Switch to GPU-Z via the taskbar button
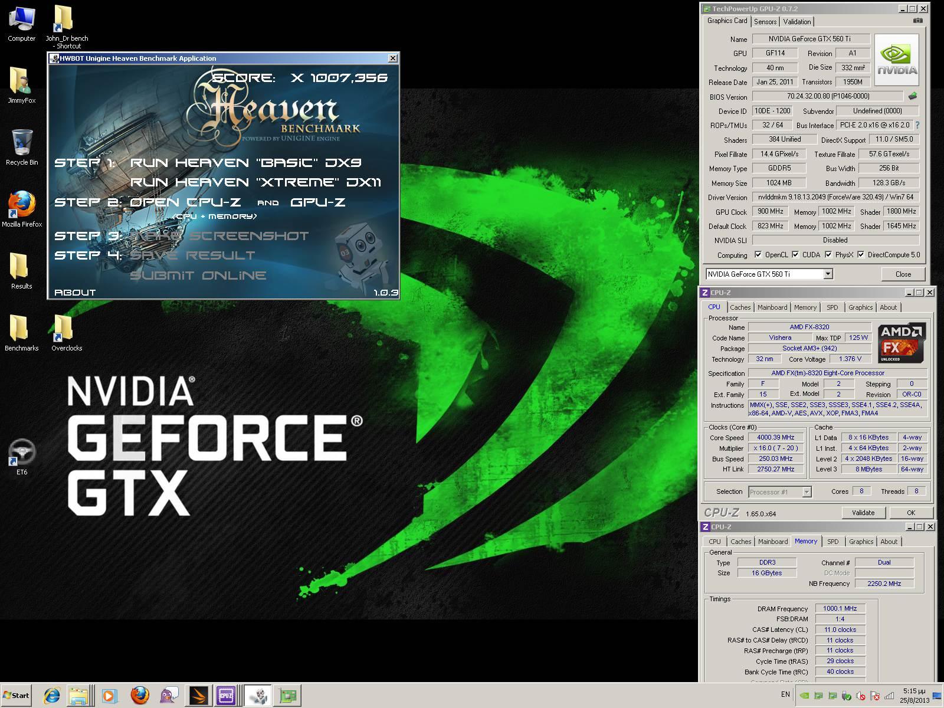The image size is (944, 708). [x=288, y=696]
